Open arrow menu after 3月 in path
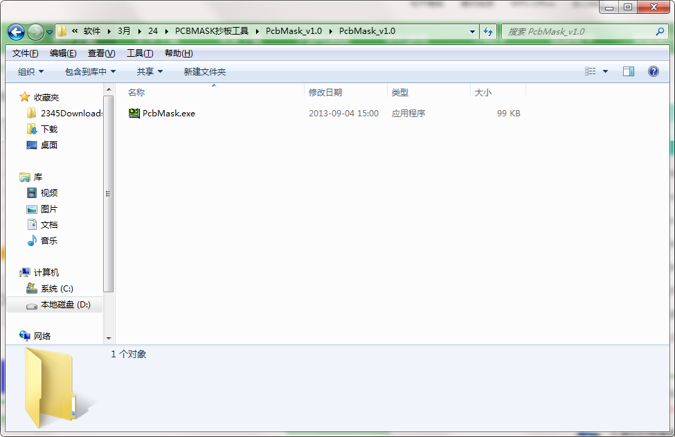Viewport: 675px width, 437px height. [x=139, y=31]
